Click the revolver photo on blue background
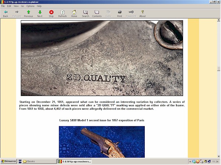Image resolution: width=221 pixels, height=165 pixels. (x=102, y=142)
